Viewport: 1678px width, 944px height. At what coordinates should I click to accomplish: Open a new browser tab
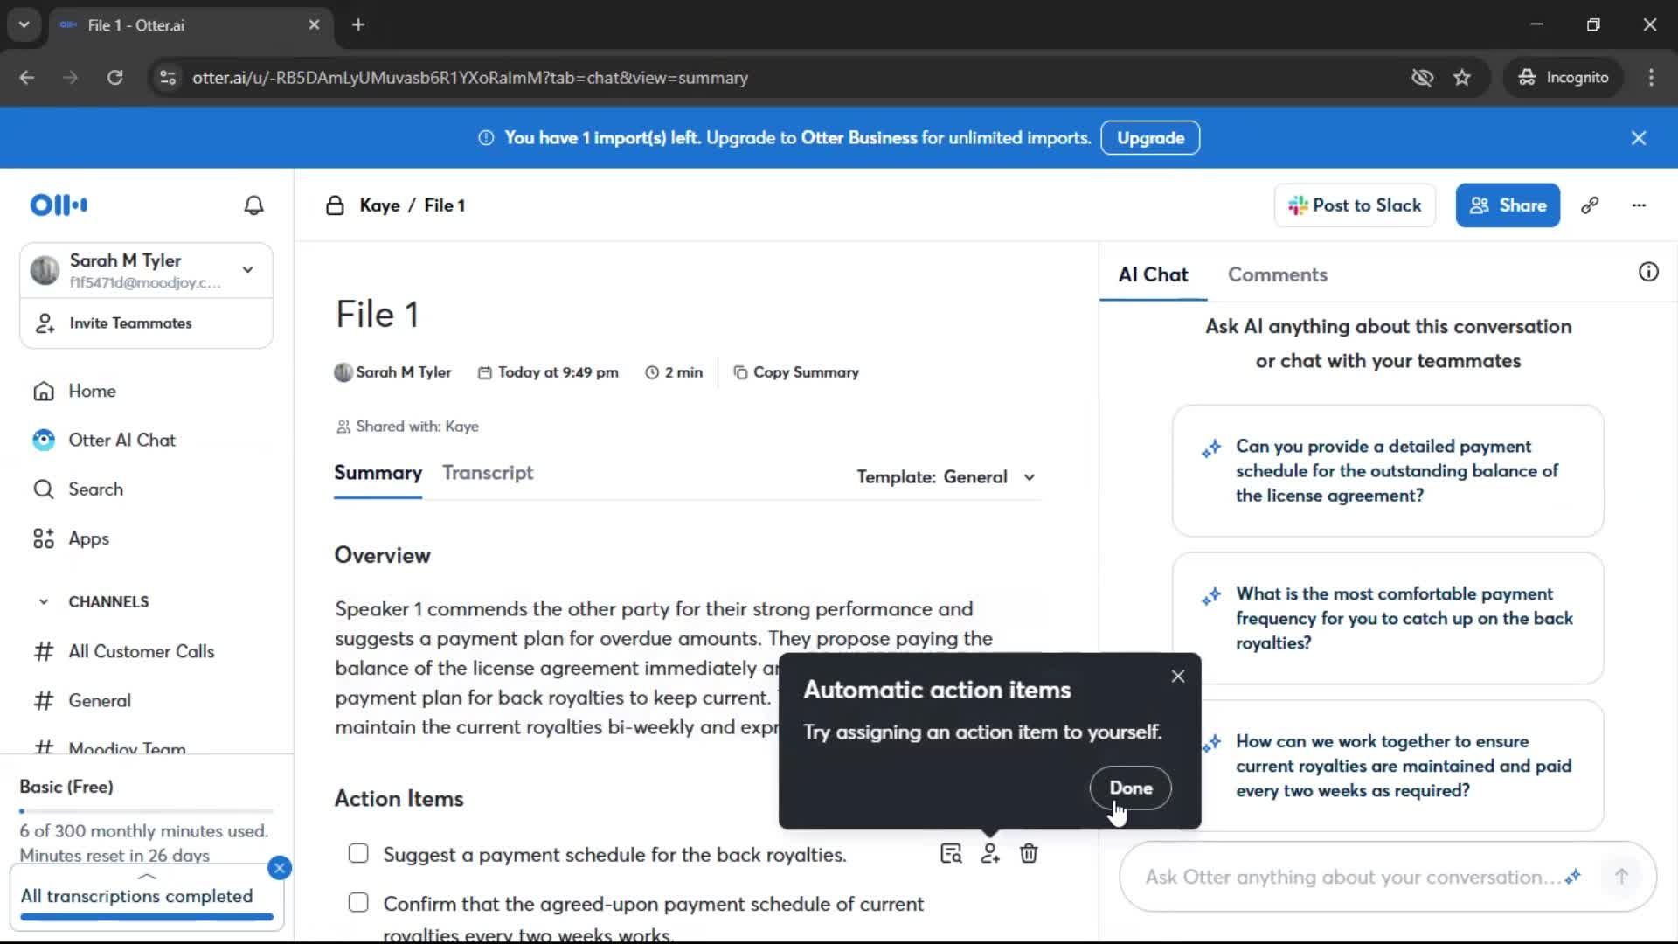[x=357, y=25]
